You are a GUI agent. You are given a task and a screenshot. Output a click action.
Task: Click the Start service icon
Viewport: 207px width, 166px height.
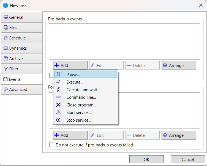58,113
